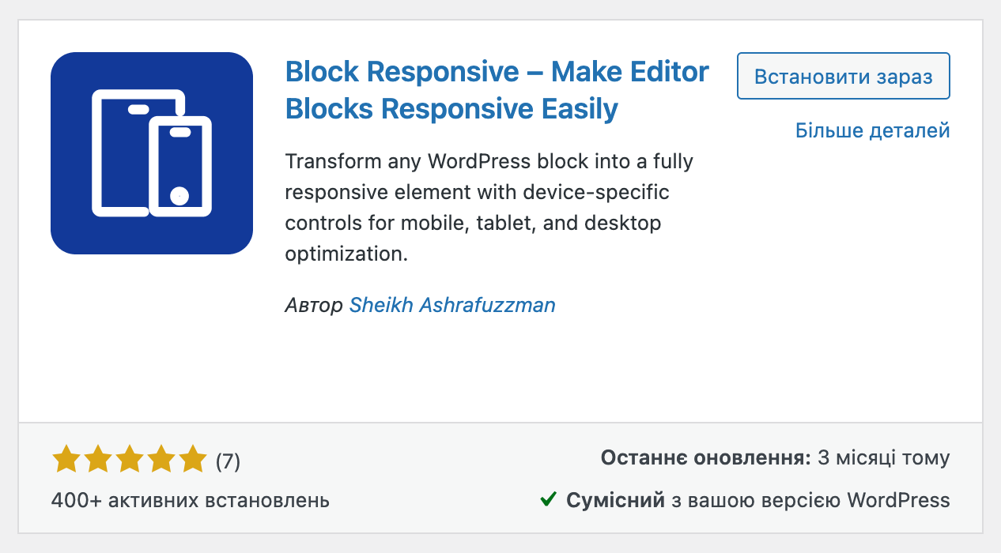Open the plugin title Block Responsive link

[497, 89]
